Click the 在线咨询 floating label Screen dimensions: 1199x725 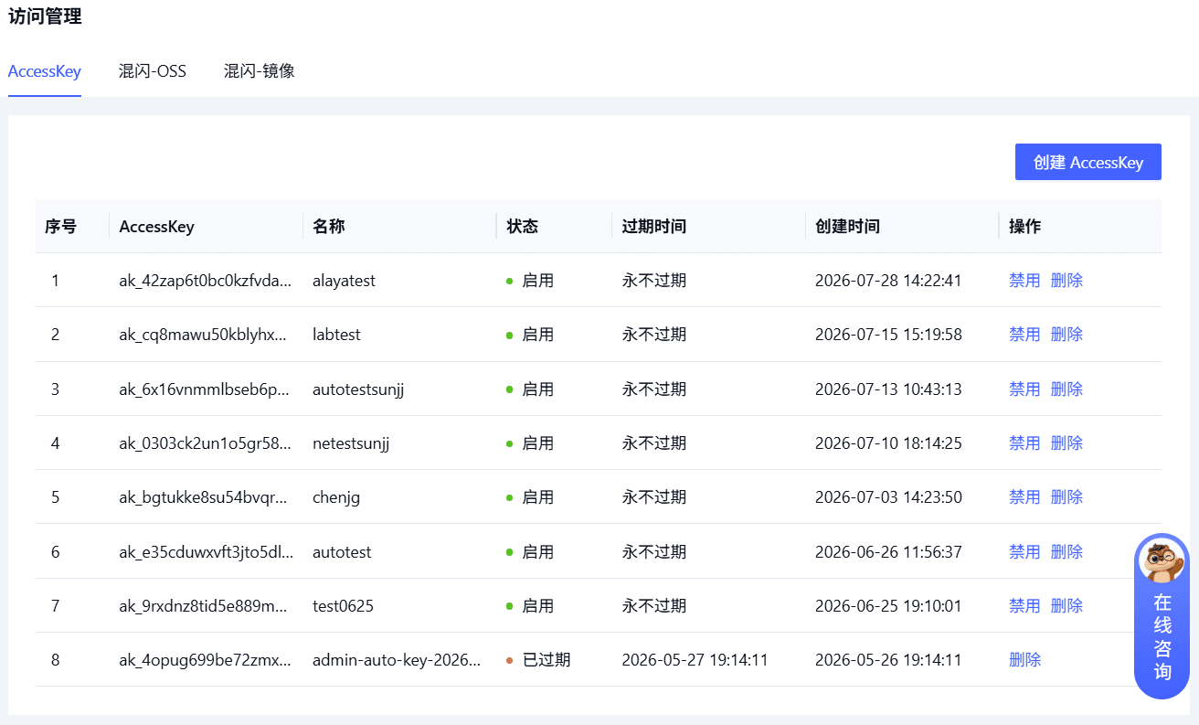(x=1162, y=637)
